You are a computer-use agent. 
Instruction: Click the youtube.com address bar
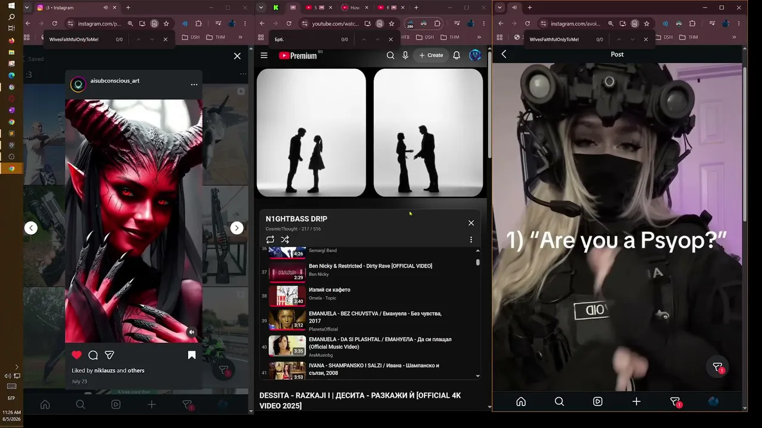pos(336,24)
